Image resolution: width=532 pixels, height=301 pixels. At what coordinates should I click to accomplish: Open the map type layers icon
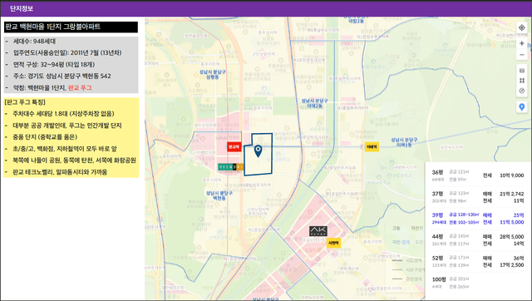pyautogui.click(x=522, y=71)
